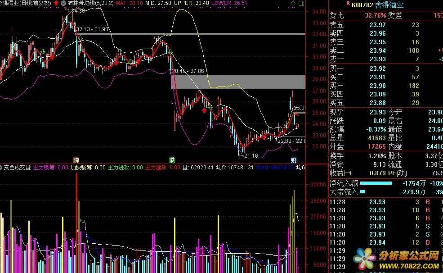Click the 32.13 - 31.90 gap label

point(92,29)
